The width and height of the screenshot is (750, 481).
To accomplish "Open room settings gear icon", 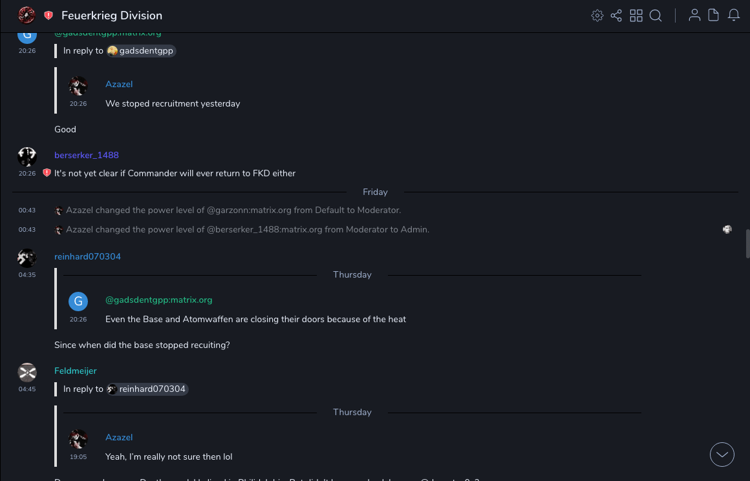I will (597, 15).
